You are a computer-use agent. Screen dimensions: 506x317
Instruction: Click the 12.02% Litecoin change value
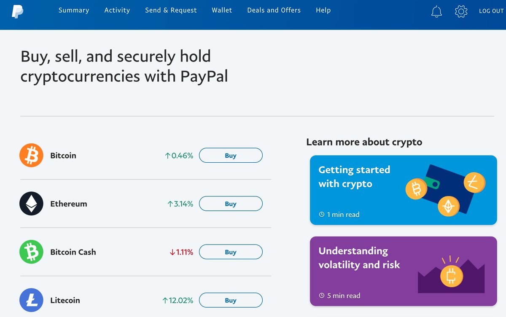click(178, 300)
